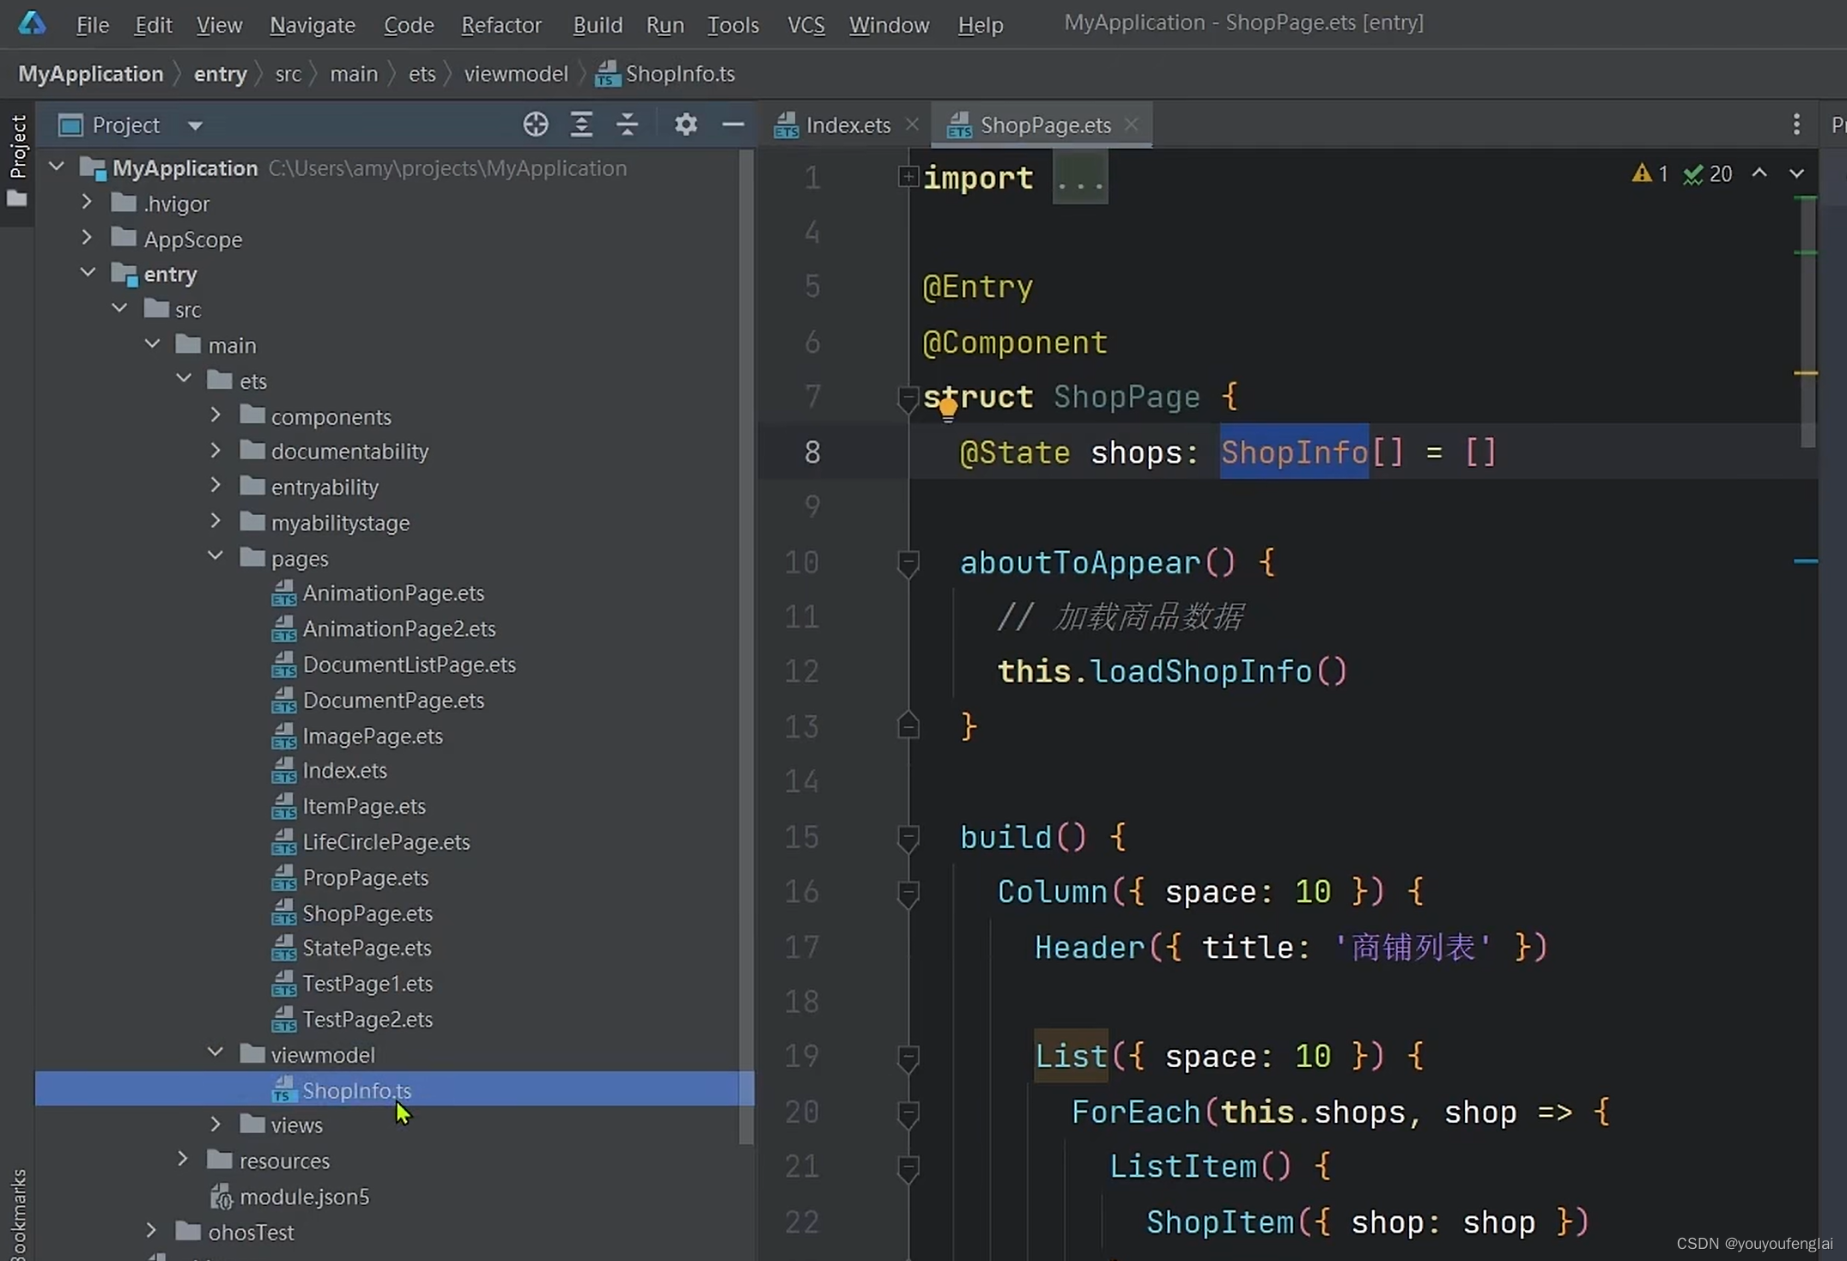Click the DevEco Studio logo icon
1847x1261 pixels.
click(x=32, y=22)
